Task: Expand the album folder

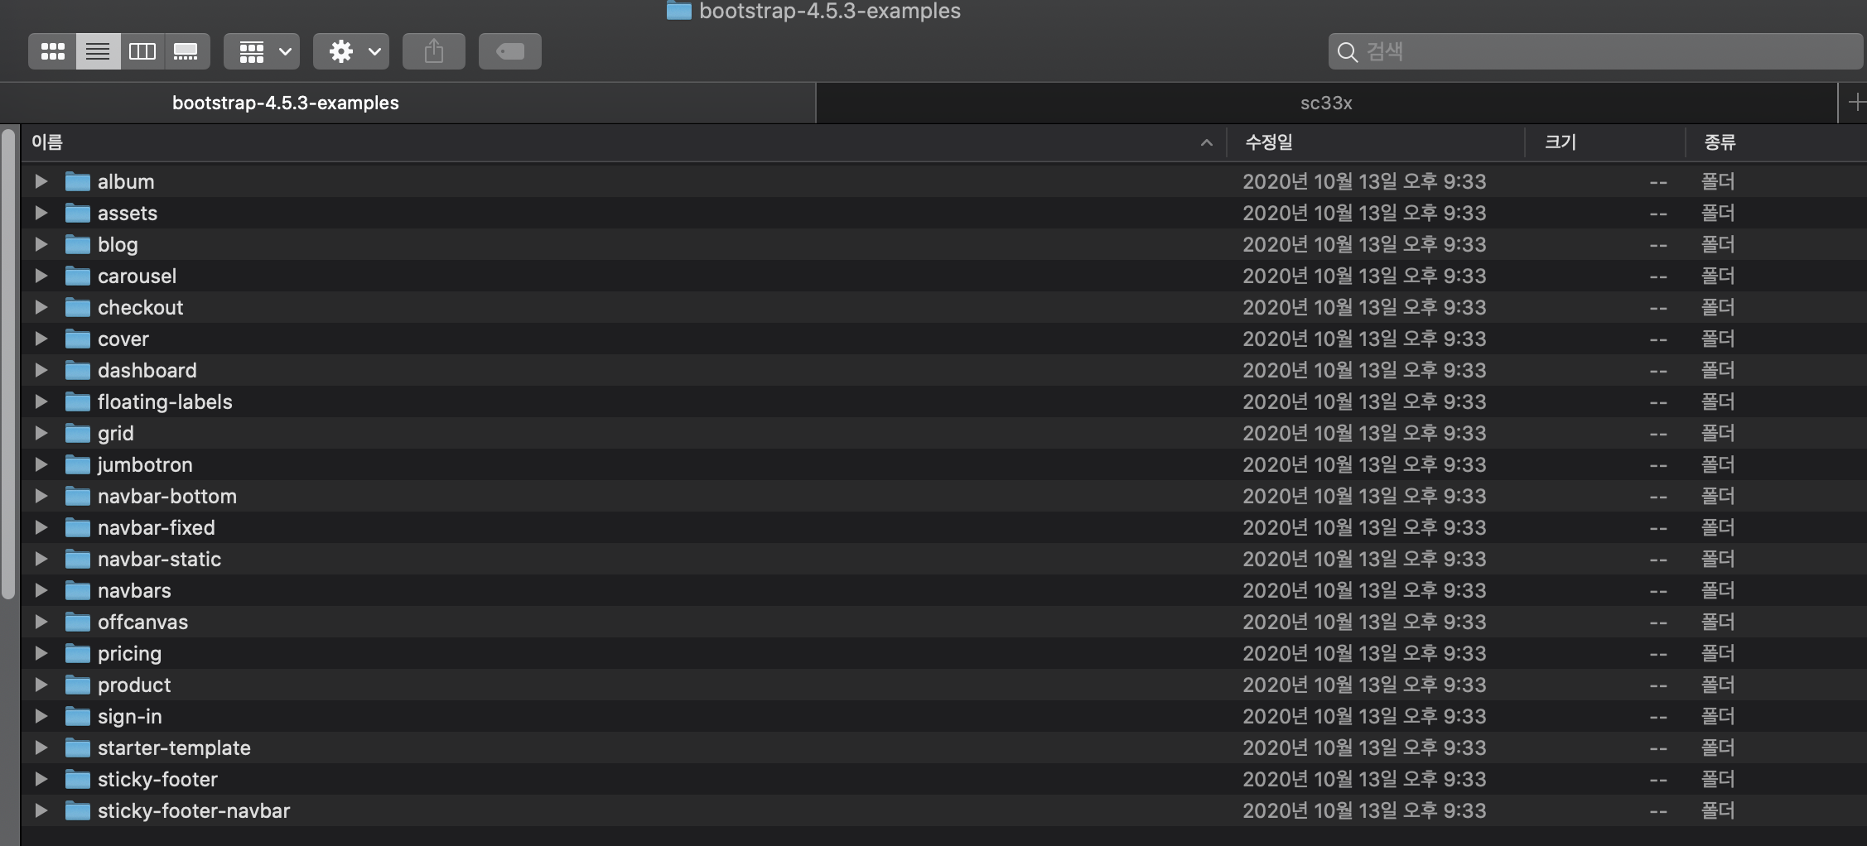Action: coord(41,181)
